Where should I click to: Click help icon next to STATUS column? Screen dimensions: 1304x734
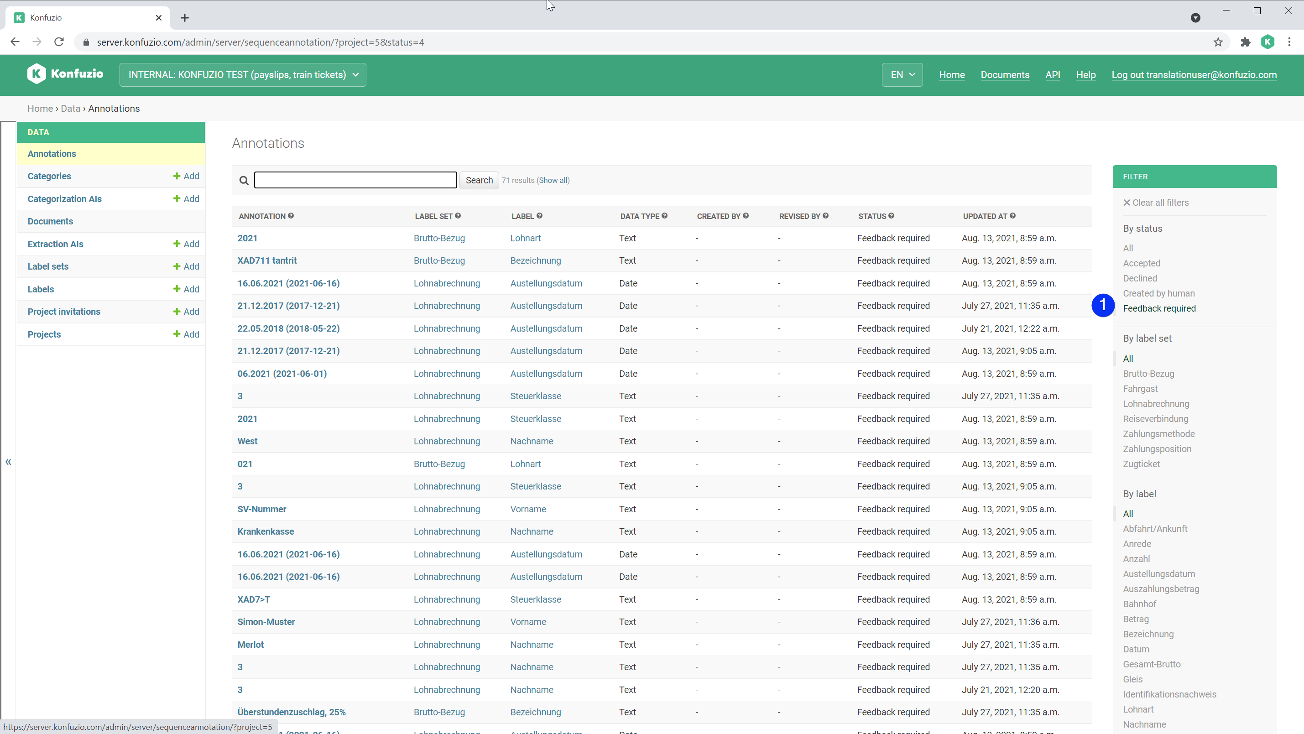[x=892, y=216]
